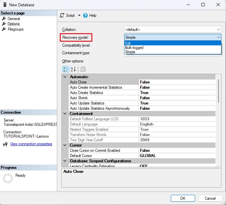
Task: Select Transform Noise Words row
Action: (x=142, y=135)
